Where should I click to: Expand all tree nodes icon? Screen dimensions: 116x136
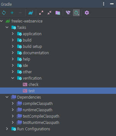pyautogui.click(x=41, y=13)
